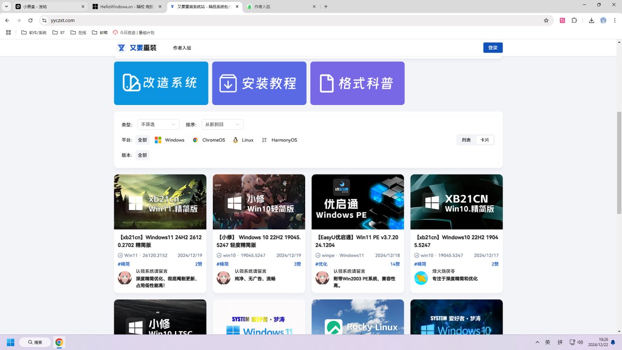Close the 小黑盒 tab

point(83,7)
